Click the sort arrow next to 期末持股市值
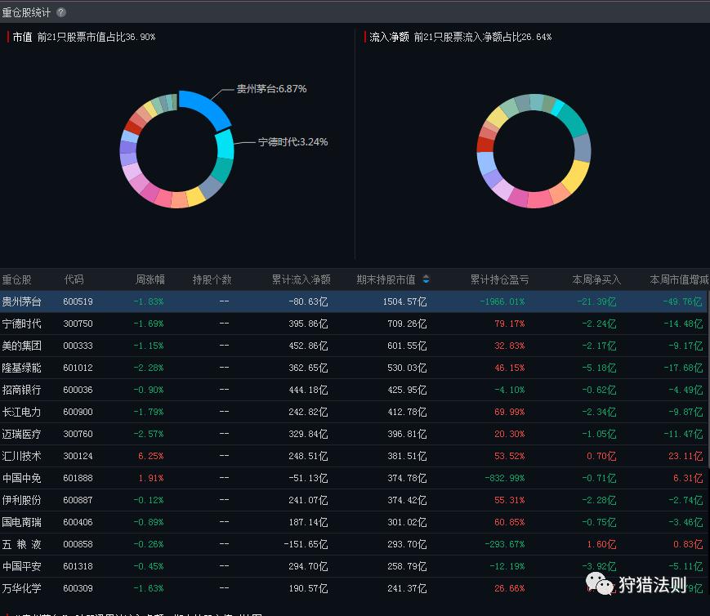This screenshot has width=710, height=616. (426, 279)
